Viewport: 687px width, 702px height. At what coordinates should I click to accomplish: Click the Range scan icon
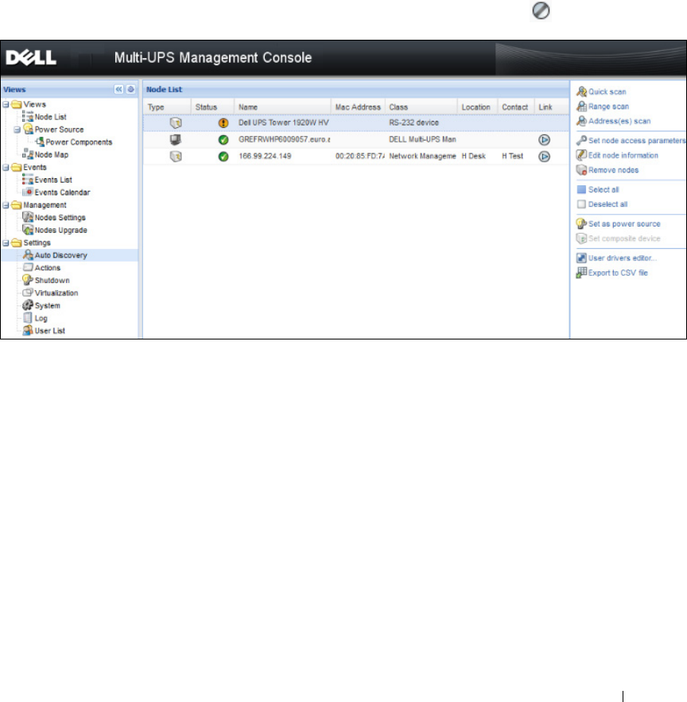[x=581, y=106]
